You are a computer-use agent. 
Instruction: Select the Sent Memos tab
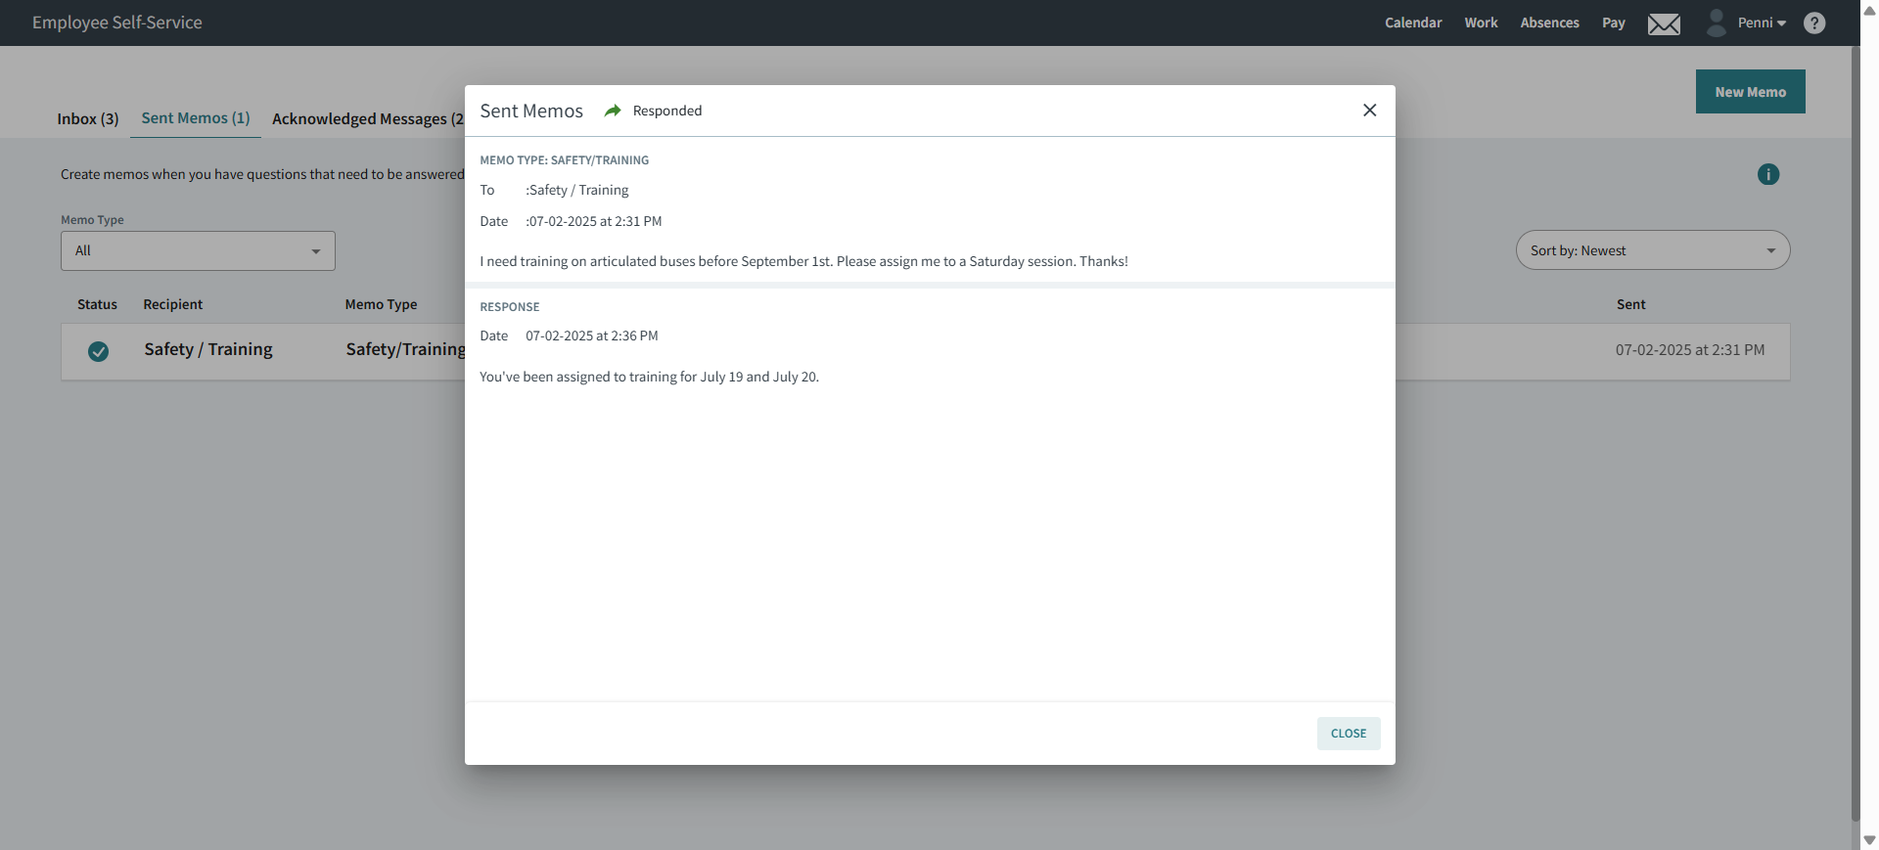pos(196,117)
